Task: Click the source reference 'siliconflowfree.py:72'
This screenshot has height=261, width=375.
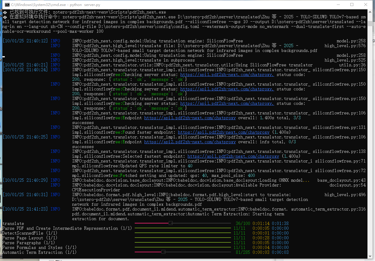Action: pos(340,171)
